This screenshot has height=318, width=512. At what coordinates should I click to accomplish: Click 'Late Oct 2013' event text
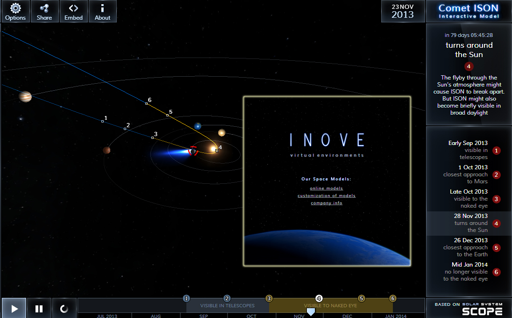coord(469,192)
